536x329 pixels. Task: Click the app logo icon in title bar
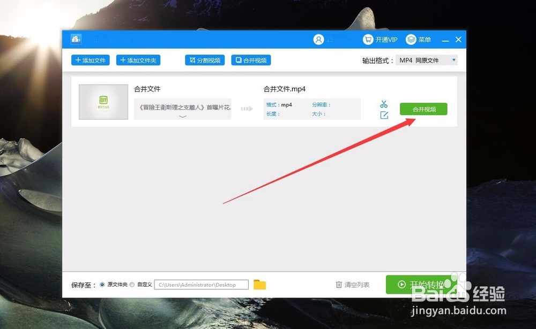[76, 39]
